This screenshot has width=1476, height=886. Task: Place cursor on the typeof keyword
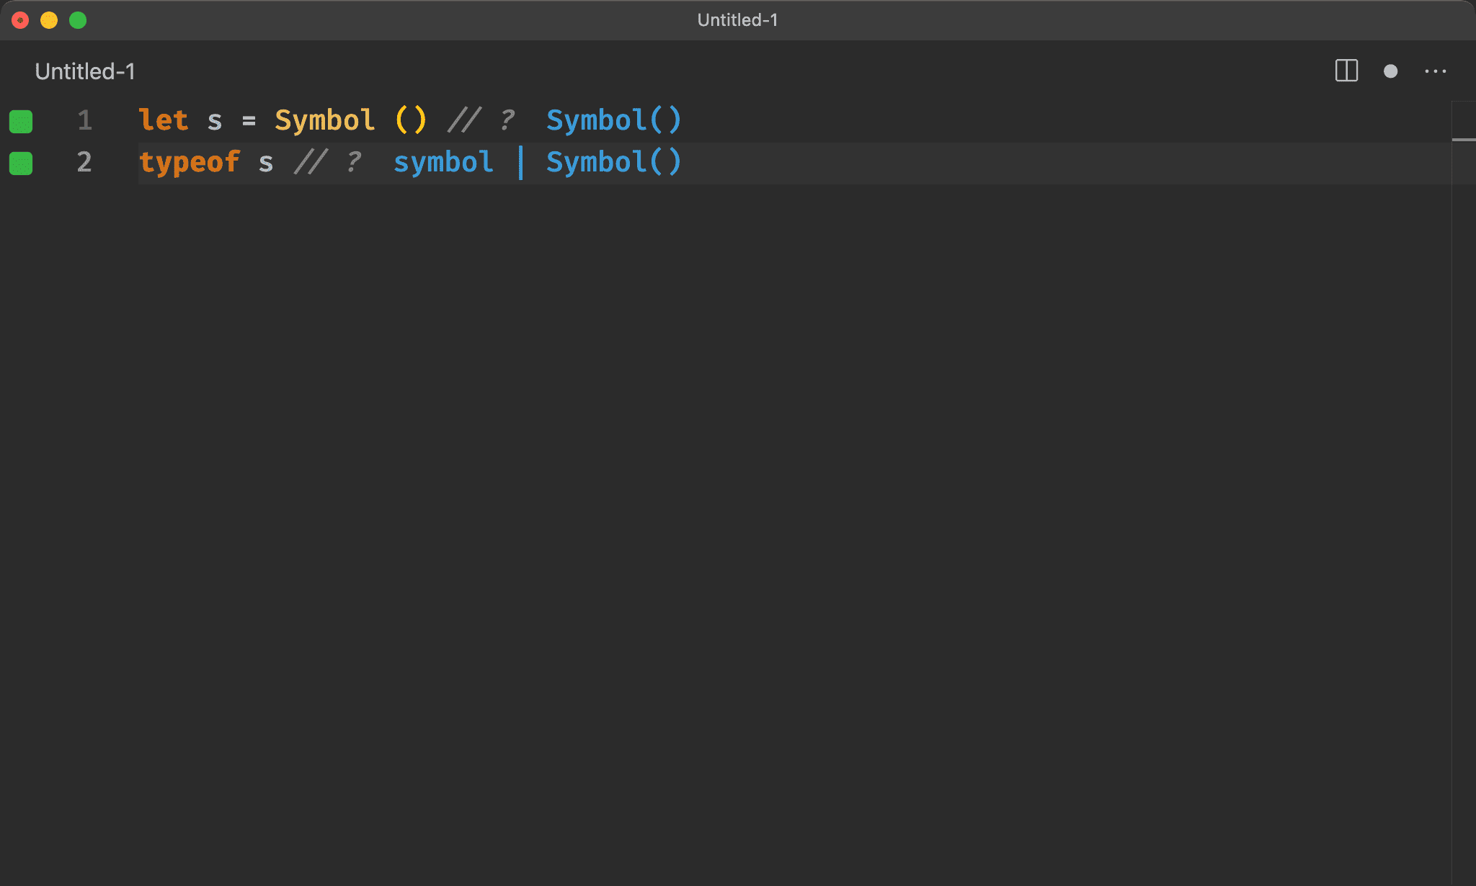click(189, 162)
